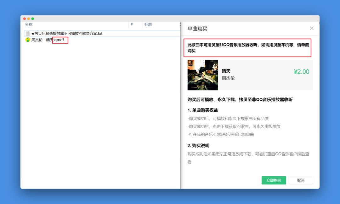This screenshot has height=204, width=340.
Task: Click the line 购买成功后，可播放和永久下载歌曲所有品质
Action: point(228,118)
